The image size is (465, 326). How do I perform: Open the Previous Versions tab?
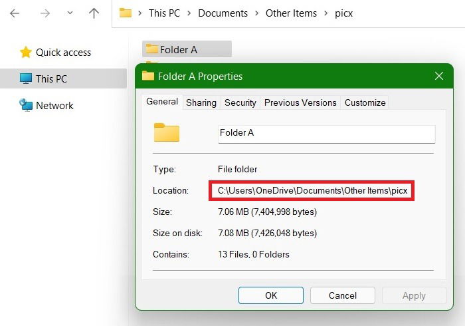tap(300, 102)
